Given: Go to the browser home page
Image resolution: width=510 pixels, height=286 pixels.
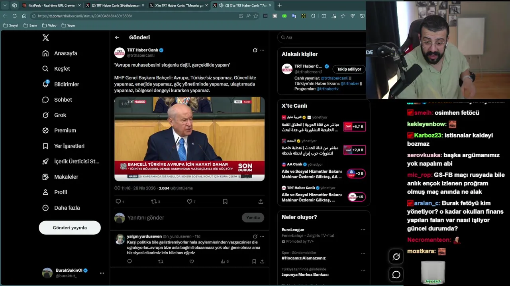Looking at the screenshot, I should pos(24,16).
